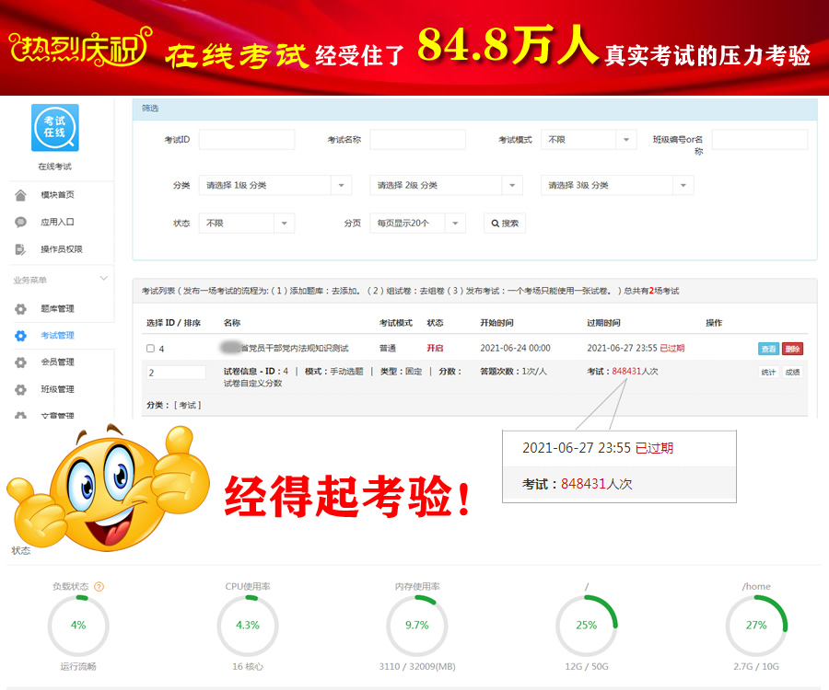Click inside the 考试名称 input field
This screenshot has width=829, height=690.
coord(419,139)
